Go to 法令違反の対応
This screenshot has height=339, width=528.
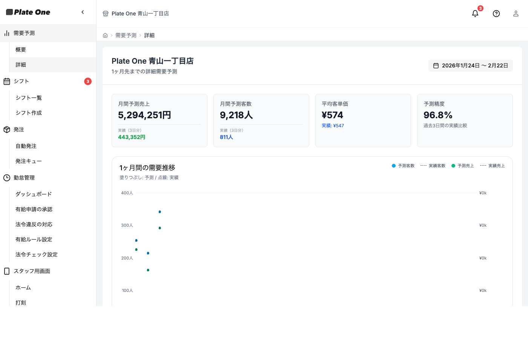[53, 224]
